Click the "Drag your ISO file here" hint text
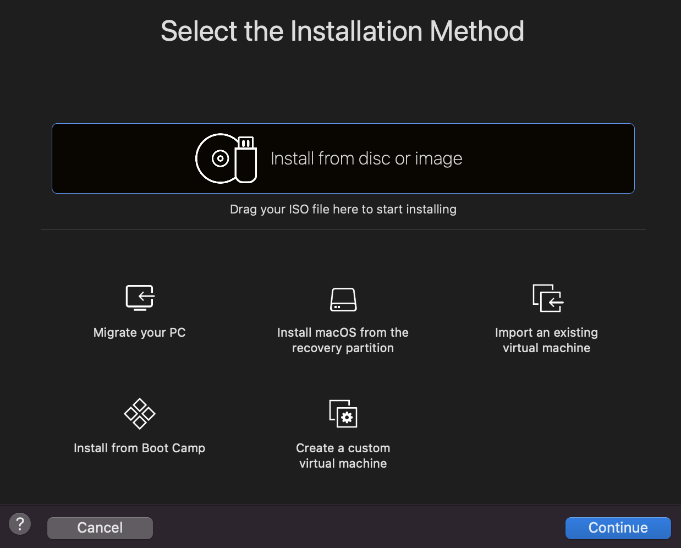This screenshot has width=681, height=548. (343, 209)
